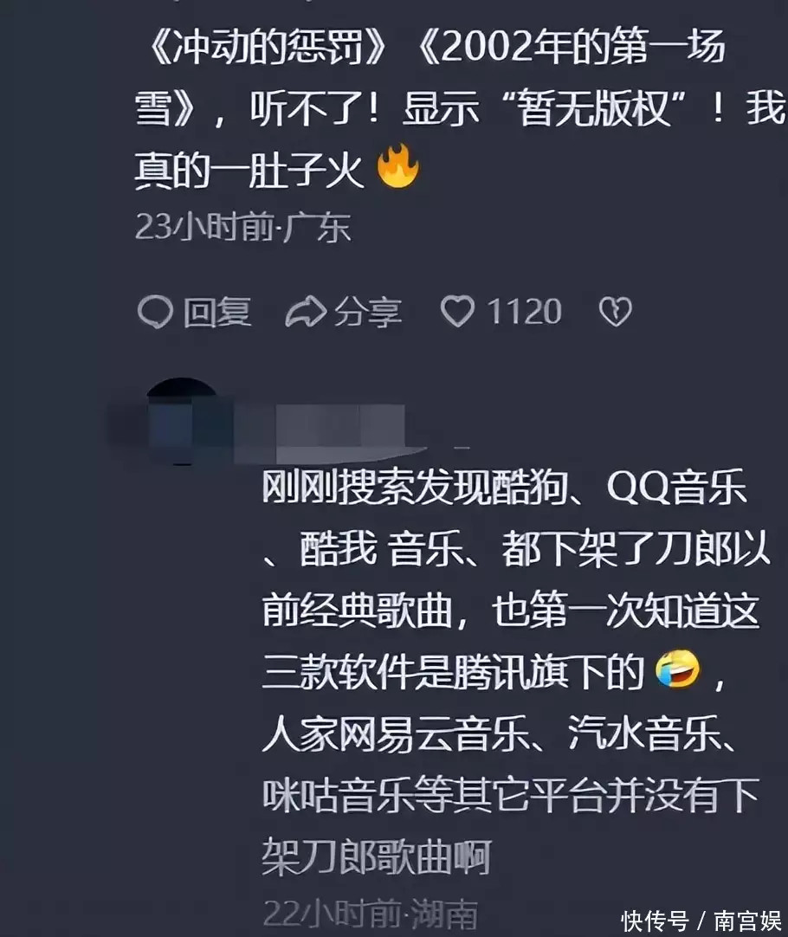Tap the reply line starting with 刚刚搜索发现酷狗
This screenshot has height=937, width=788.
(505, 487)
